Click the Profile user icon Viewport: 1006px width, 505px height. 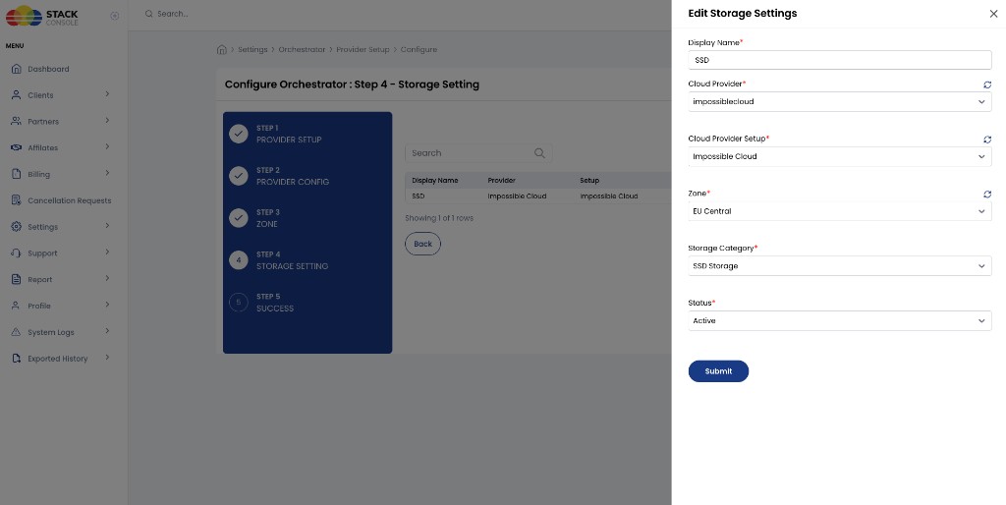(x=17, y=306)
